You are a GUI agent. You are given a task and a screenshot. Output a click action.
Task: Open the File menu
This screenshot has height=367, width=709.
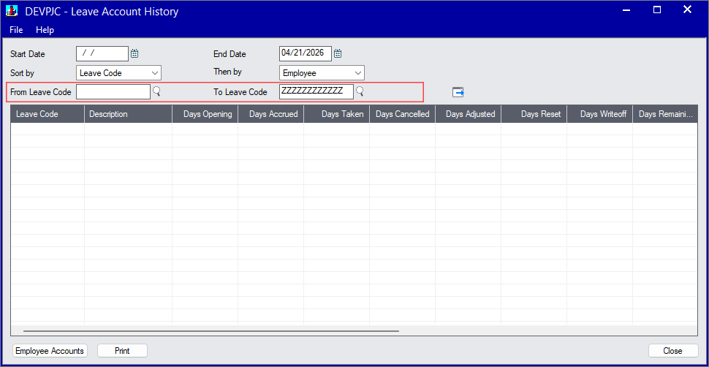16,30
